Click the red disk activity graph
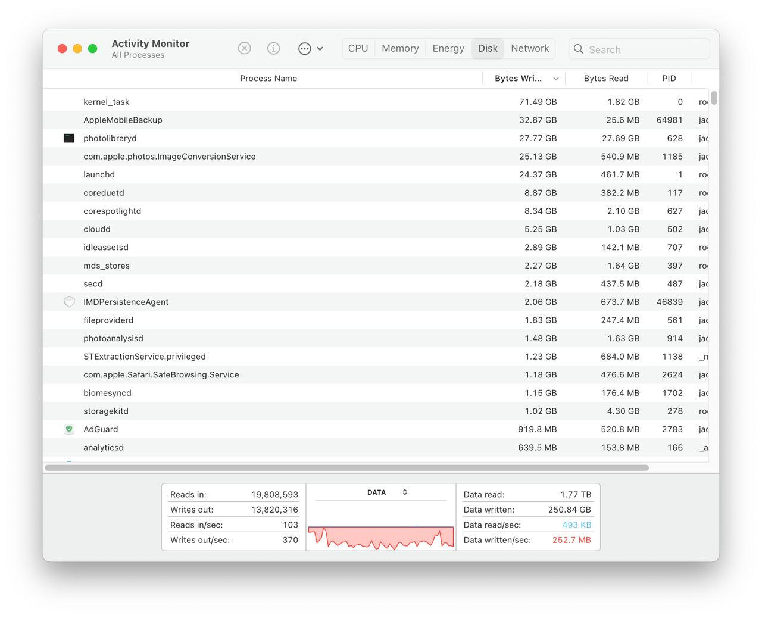This screenshot has width=762, height=618. tap(381, 537)
